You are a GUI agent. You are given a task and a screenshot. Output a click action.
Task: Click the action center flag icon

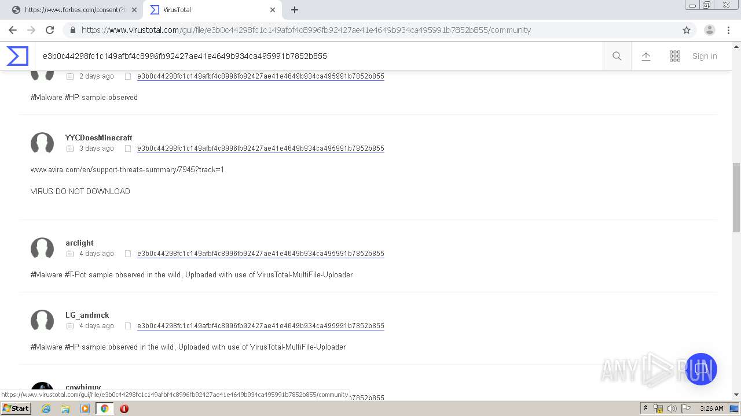[686, 408]
